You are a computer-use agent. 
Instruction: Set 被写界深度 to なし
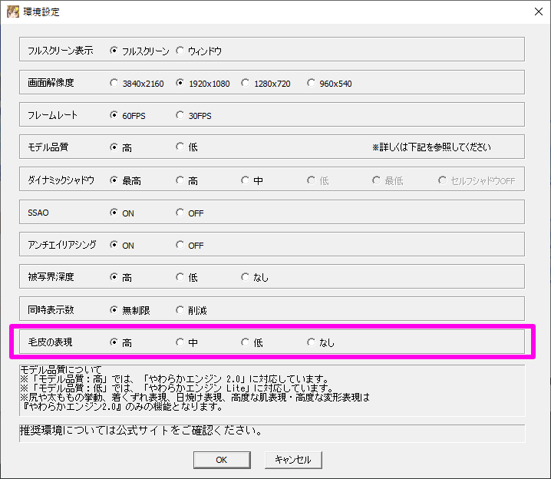246,277
